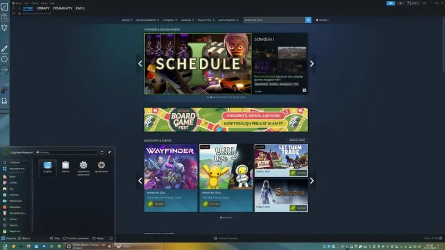Open the EMILL profile tab

point(80,8)
